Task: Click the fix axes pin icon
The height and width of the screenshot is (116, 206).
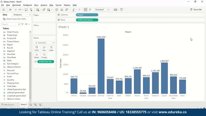Action: click(x=90, y=10)
